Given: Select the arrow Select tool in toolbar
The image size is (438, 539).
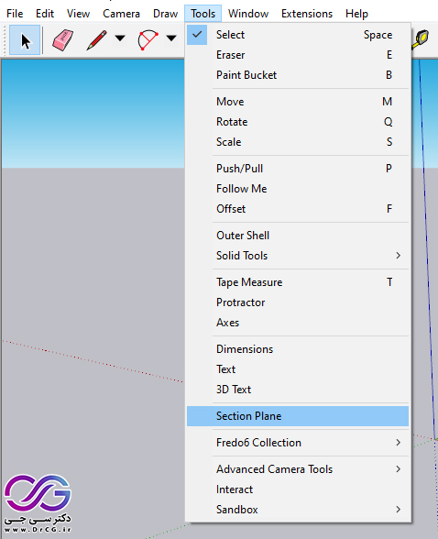Looking at the screenshot, I should pyautogui.click(x=25, y=40).
